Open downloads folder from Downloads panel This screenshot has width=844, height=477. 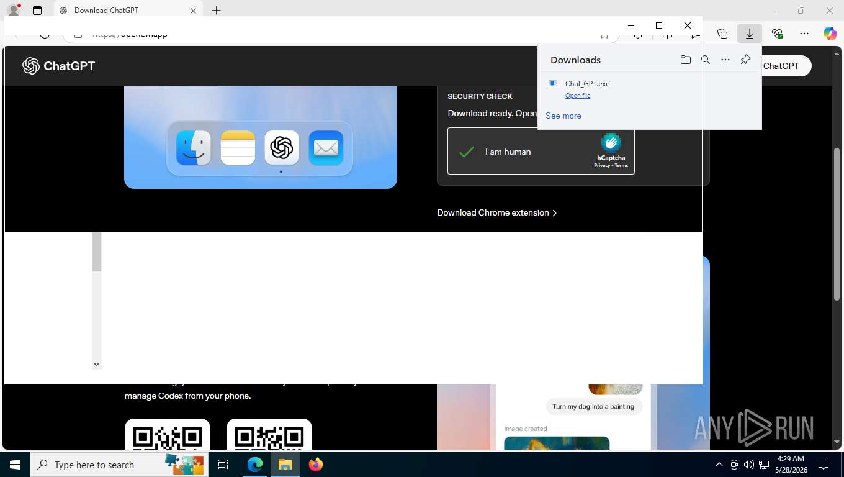click(685, 60)
